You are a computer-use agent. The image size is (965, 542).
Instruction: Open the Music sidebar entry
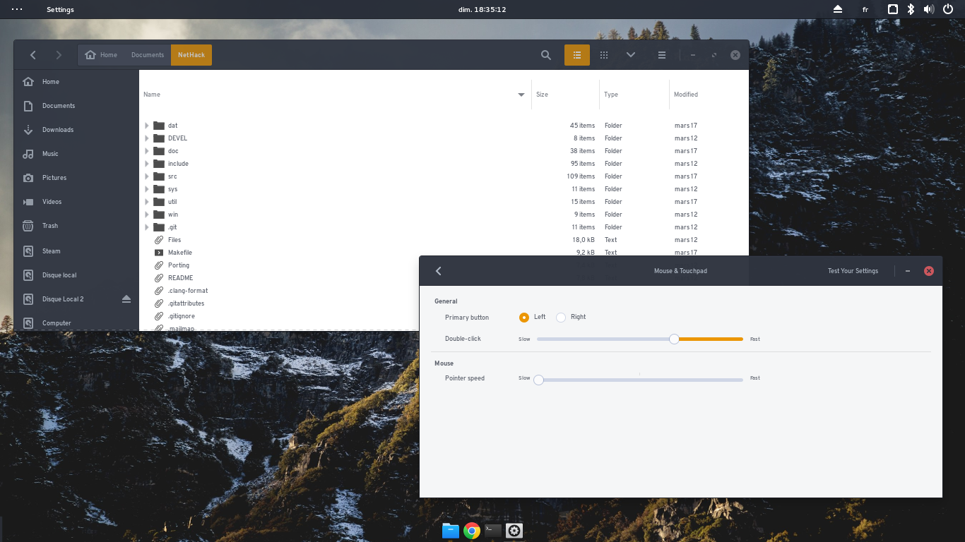[52, 153]
